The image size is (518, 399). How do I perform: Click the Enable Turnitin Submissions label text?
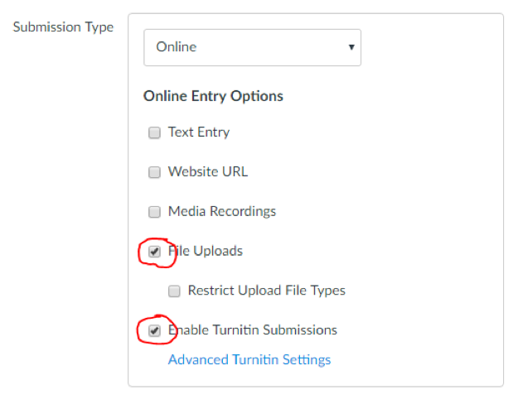[x=253, y=330]
